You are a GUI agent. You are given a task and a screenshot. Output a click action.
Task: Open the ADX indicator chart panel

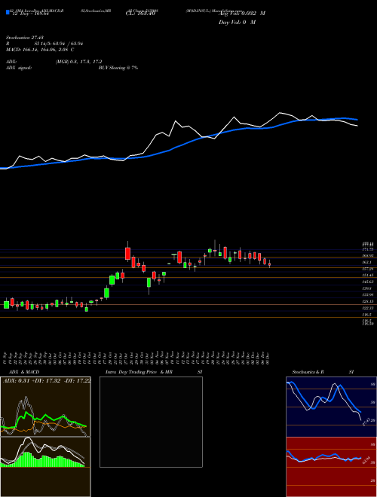[x=45, y=407]
